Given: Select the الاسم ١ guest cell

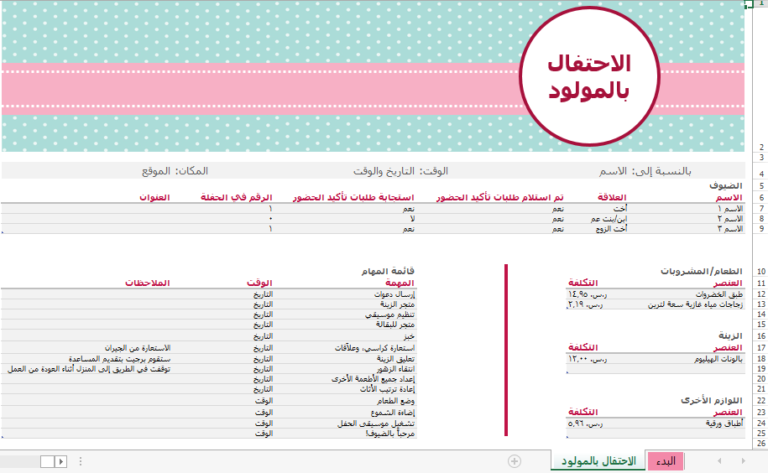Looking at the screenshot, I should pyautogui.click(x=730, y=209).
